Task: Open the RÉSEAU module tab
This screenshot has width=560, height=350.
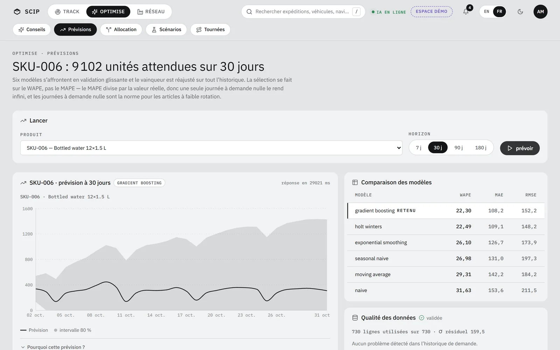Action: (x=151, y=12)
